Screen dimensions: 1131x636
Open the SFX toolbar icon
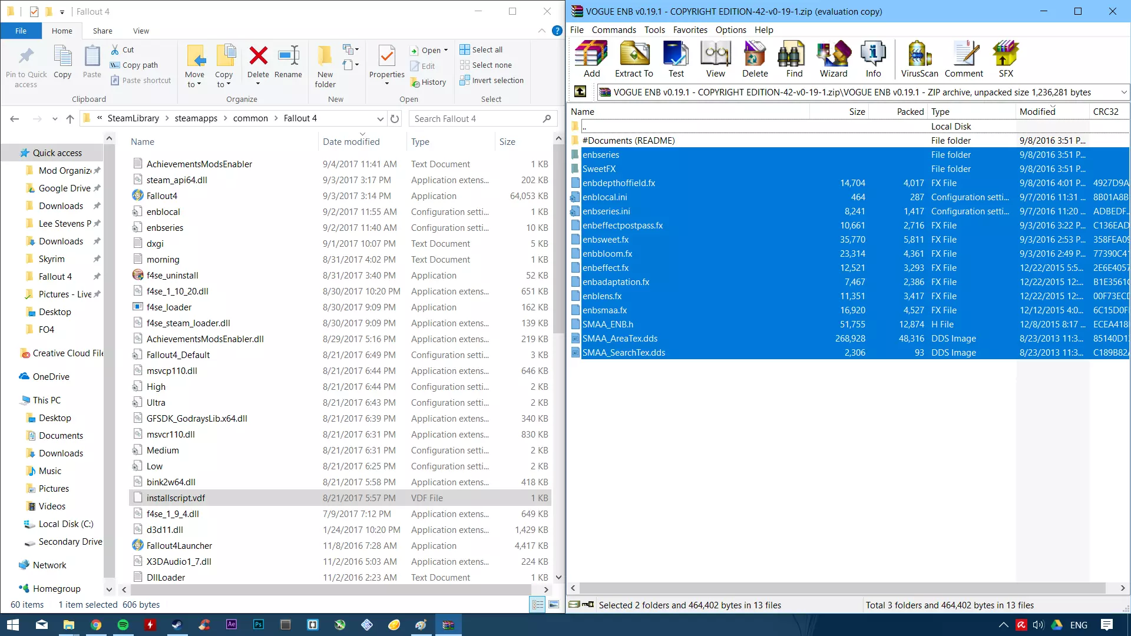(x=1006, y=59)
